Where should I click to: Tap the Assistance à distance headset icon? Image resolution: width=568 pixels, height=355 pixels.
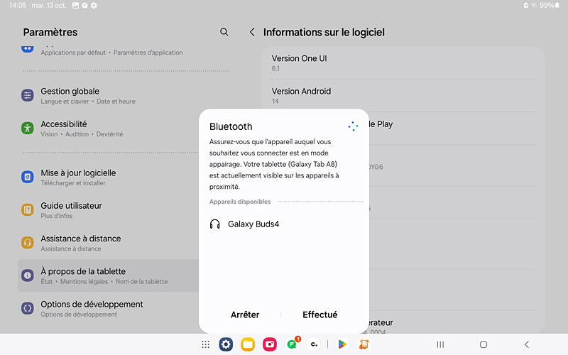click(x=28, y=242)
